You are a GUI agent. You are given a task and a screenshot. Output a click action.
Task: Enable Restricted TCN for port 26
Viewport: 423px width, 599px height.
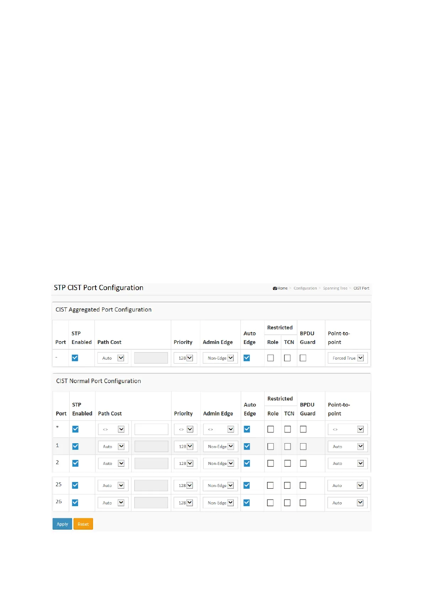(287, 503)
